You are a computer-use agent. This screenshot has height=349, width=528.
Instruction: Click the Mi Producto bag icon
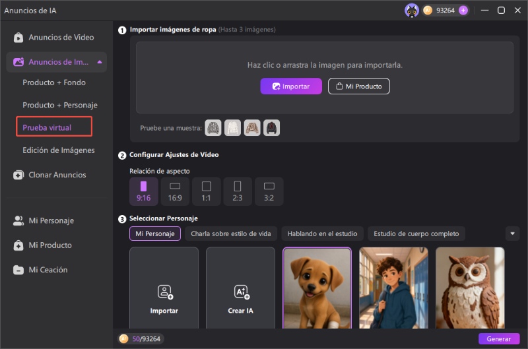coord(18,245)
